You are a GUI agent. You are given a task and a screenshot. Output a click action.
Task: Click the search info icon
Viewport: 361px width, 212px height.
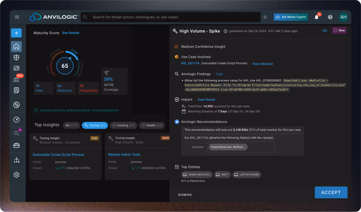(x=265, y=17)
